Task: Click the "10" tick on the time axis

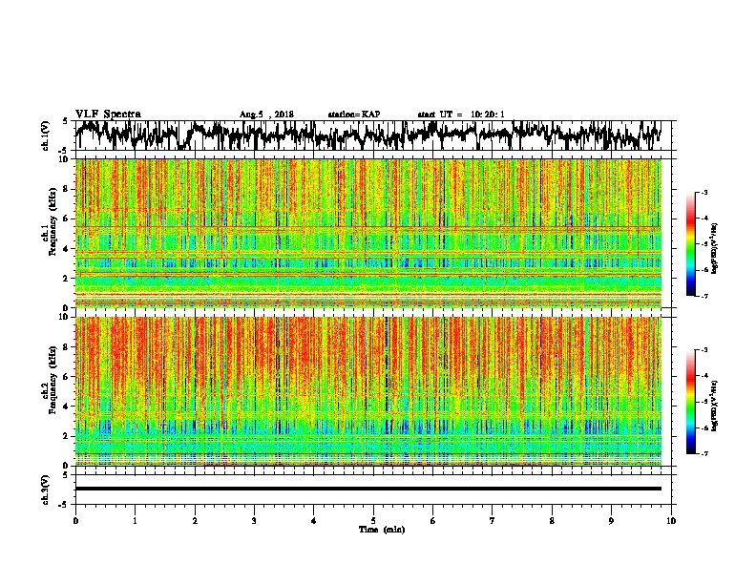Action: point(671,521)
